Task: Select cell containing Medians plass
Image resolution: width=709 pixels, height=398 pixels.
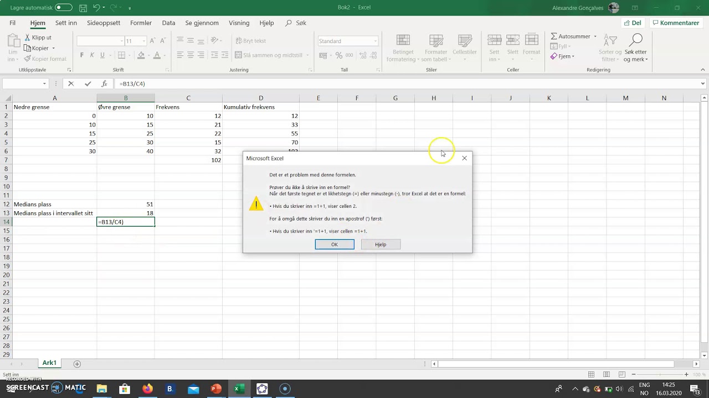Action: (x=54, y=205)
